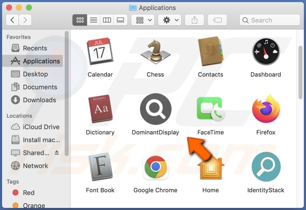Open Downloads in the sidebar
This screenshot has height=210, width=306.
coord(33,100)
